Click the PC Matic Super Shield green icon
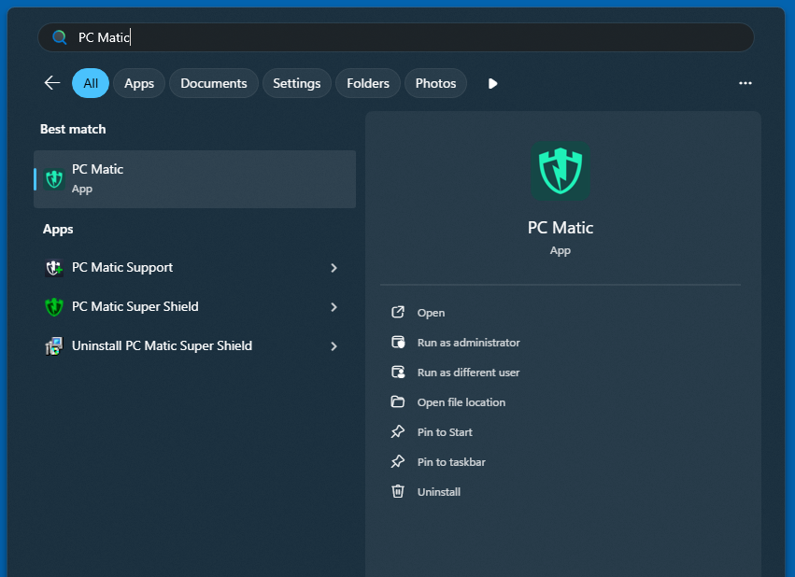The height and width of the screenshot is (577, 795). pyautogui.click(x=54, y=306)
